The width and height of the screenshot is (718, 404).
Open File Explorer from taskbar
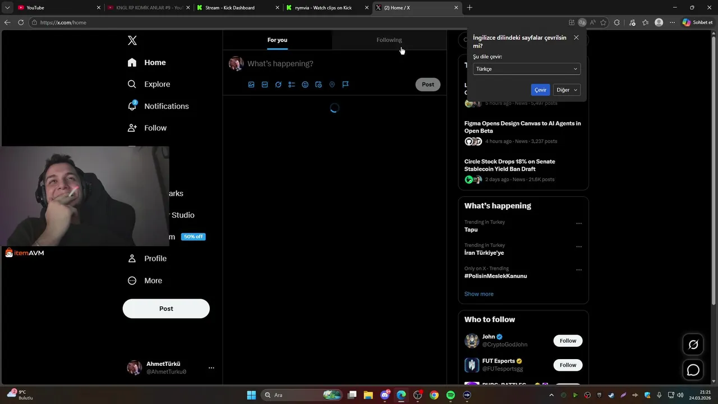(x=369, y=395)
